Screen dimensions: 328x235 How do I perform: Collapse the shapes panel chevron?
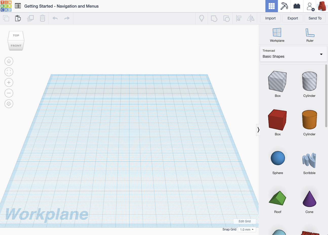coord(258,130)
